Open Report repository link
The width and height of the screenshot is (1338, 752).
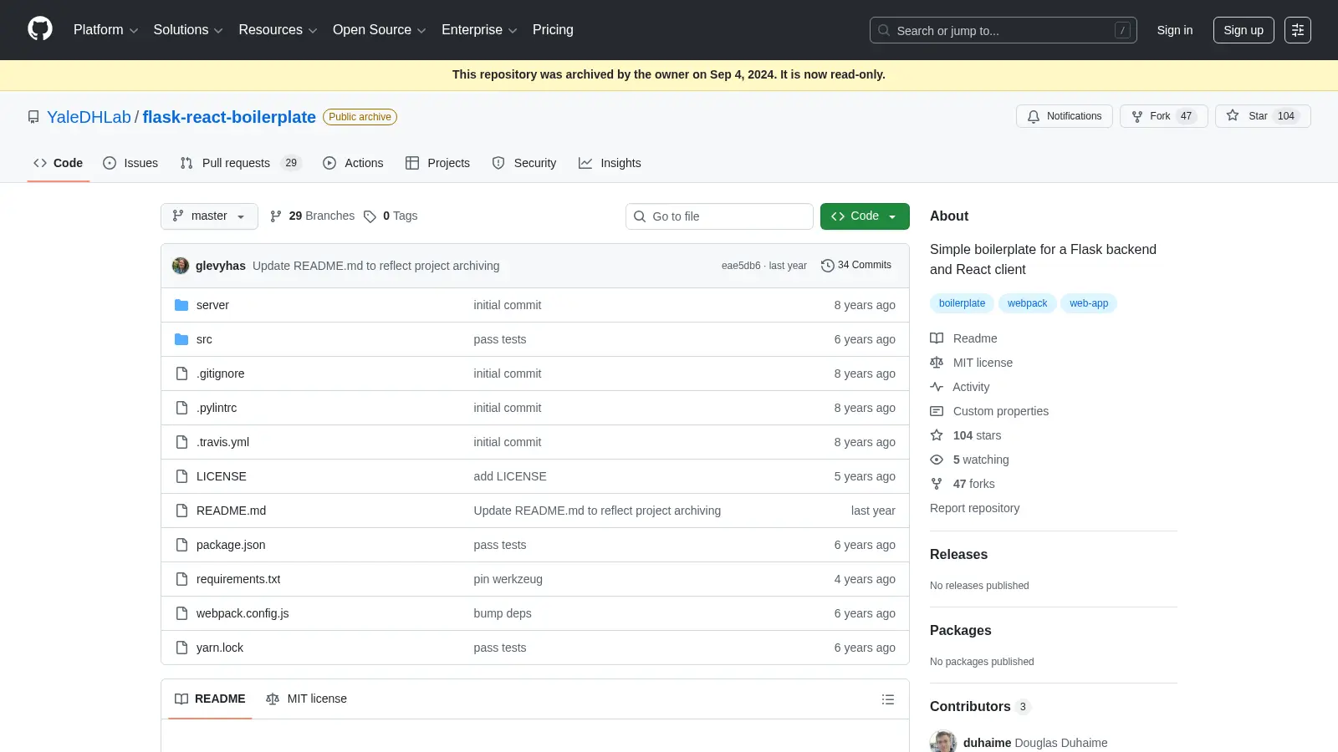pos(974,508)
